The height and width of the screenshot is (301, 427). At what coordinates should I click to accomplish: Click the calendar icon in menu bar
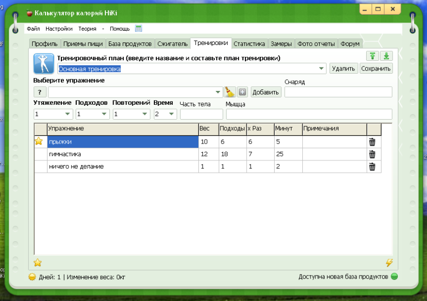139,28
